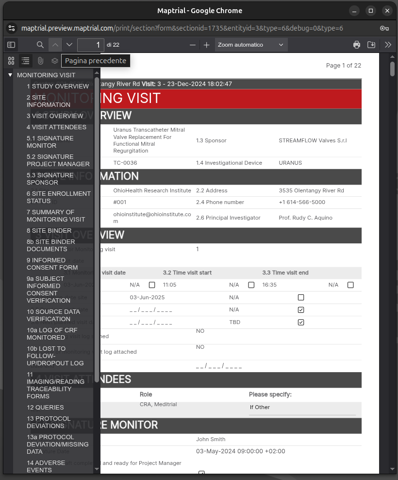The image size is (398, 480).
Task: Click the name 'Prof. Rudy C. Aquino'
Action: (306, 218)
